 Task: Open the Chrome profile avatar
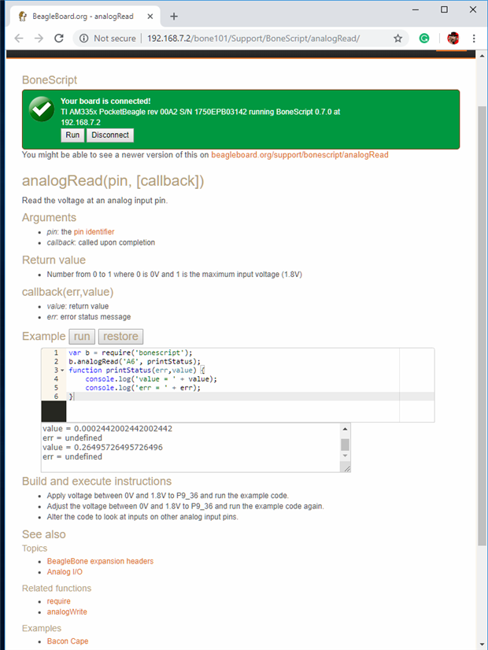pyautogui.click(x=453, y=39)
